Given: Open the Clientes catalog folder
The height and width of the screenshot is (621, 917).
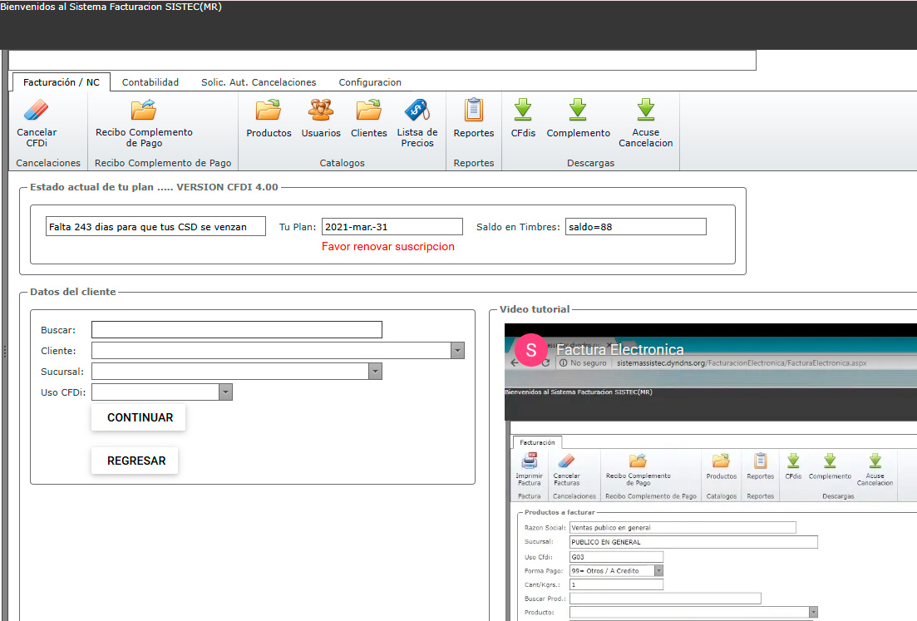Looking at the screenshot, I should 368,111.
